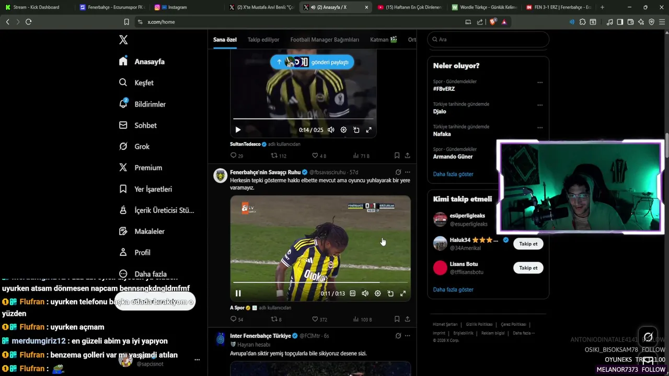Open Keşfet search page
This screenshot has width=669, height=376.
click(137, 83)
